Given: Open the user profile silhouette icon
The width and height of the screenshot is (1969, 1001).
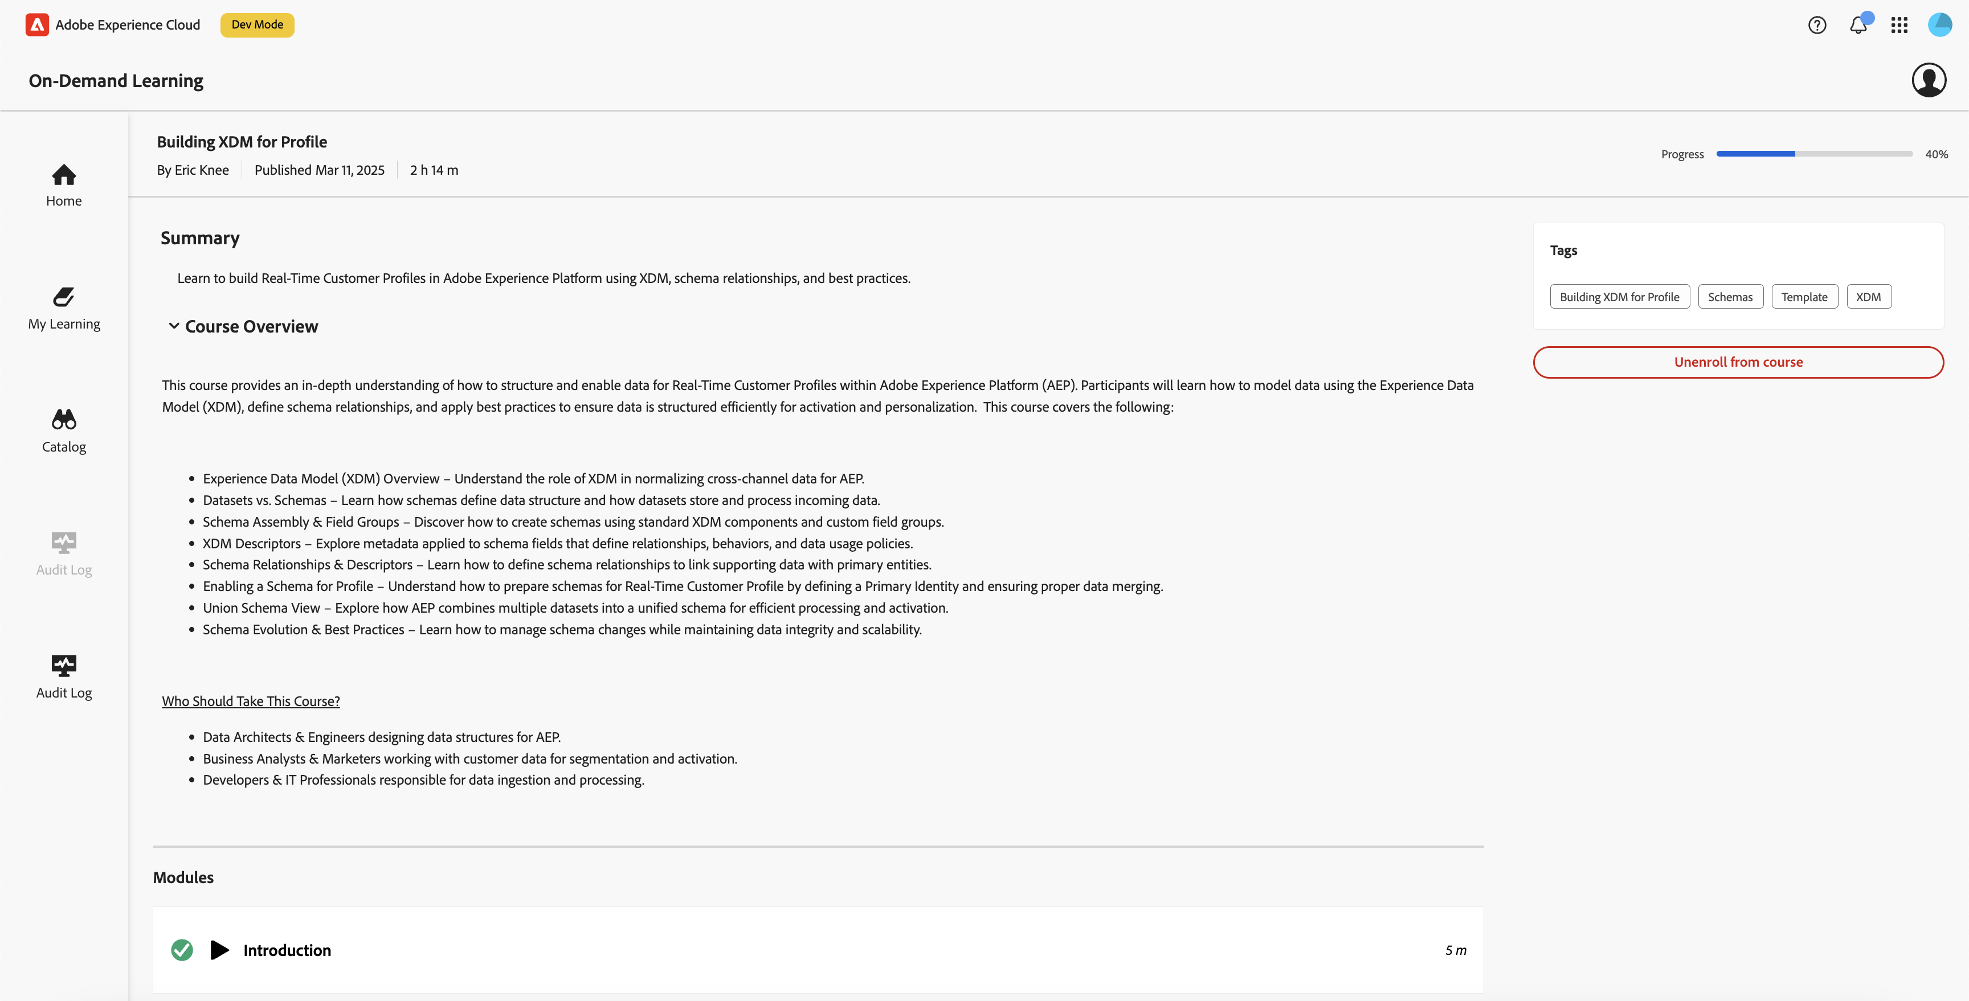Looking at the screenshot, I should point(1929,80).
